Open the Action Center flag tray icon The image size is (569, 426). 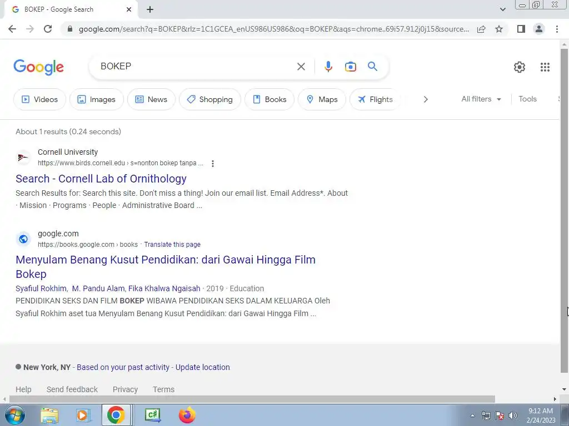500,415
